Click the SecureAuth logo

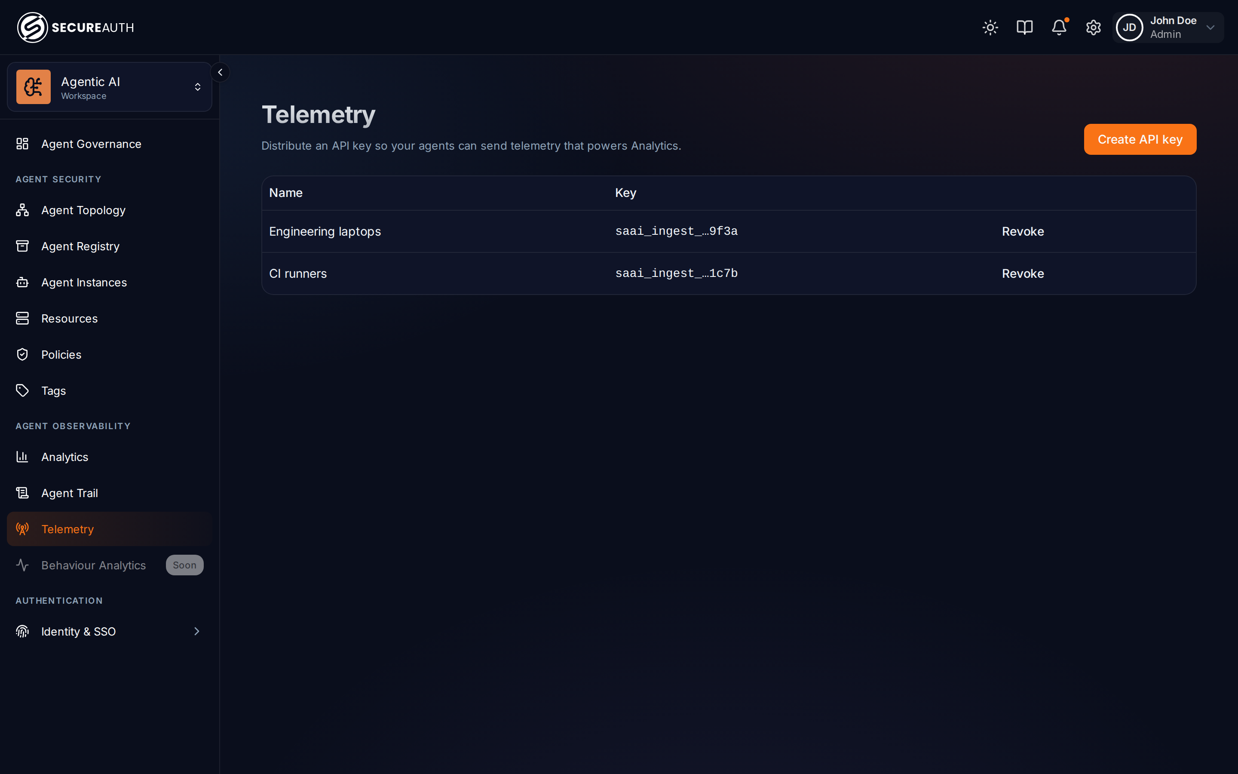(76, 27)
